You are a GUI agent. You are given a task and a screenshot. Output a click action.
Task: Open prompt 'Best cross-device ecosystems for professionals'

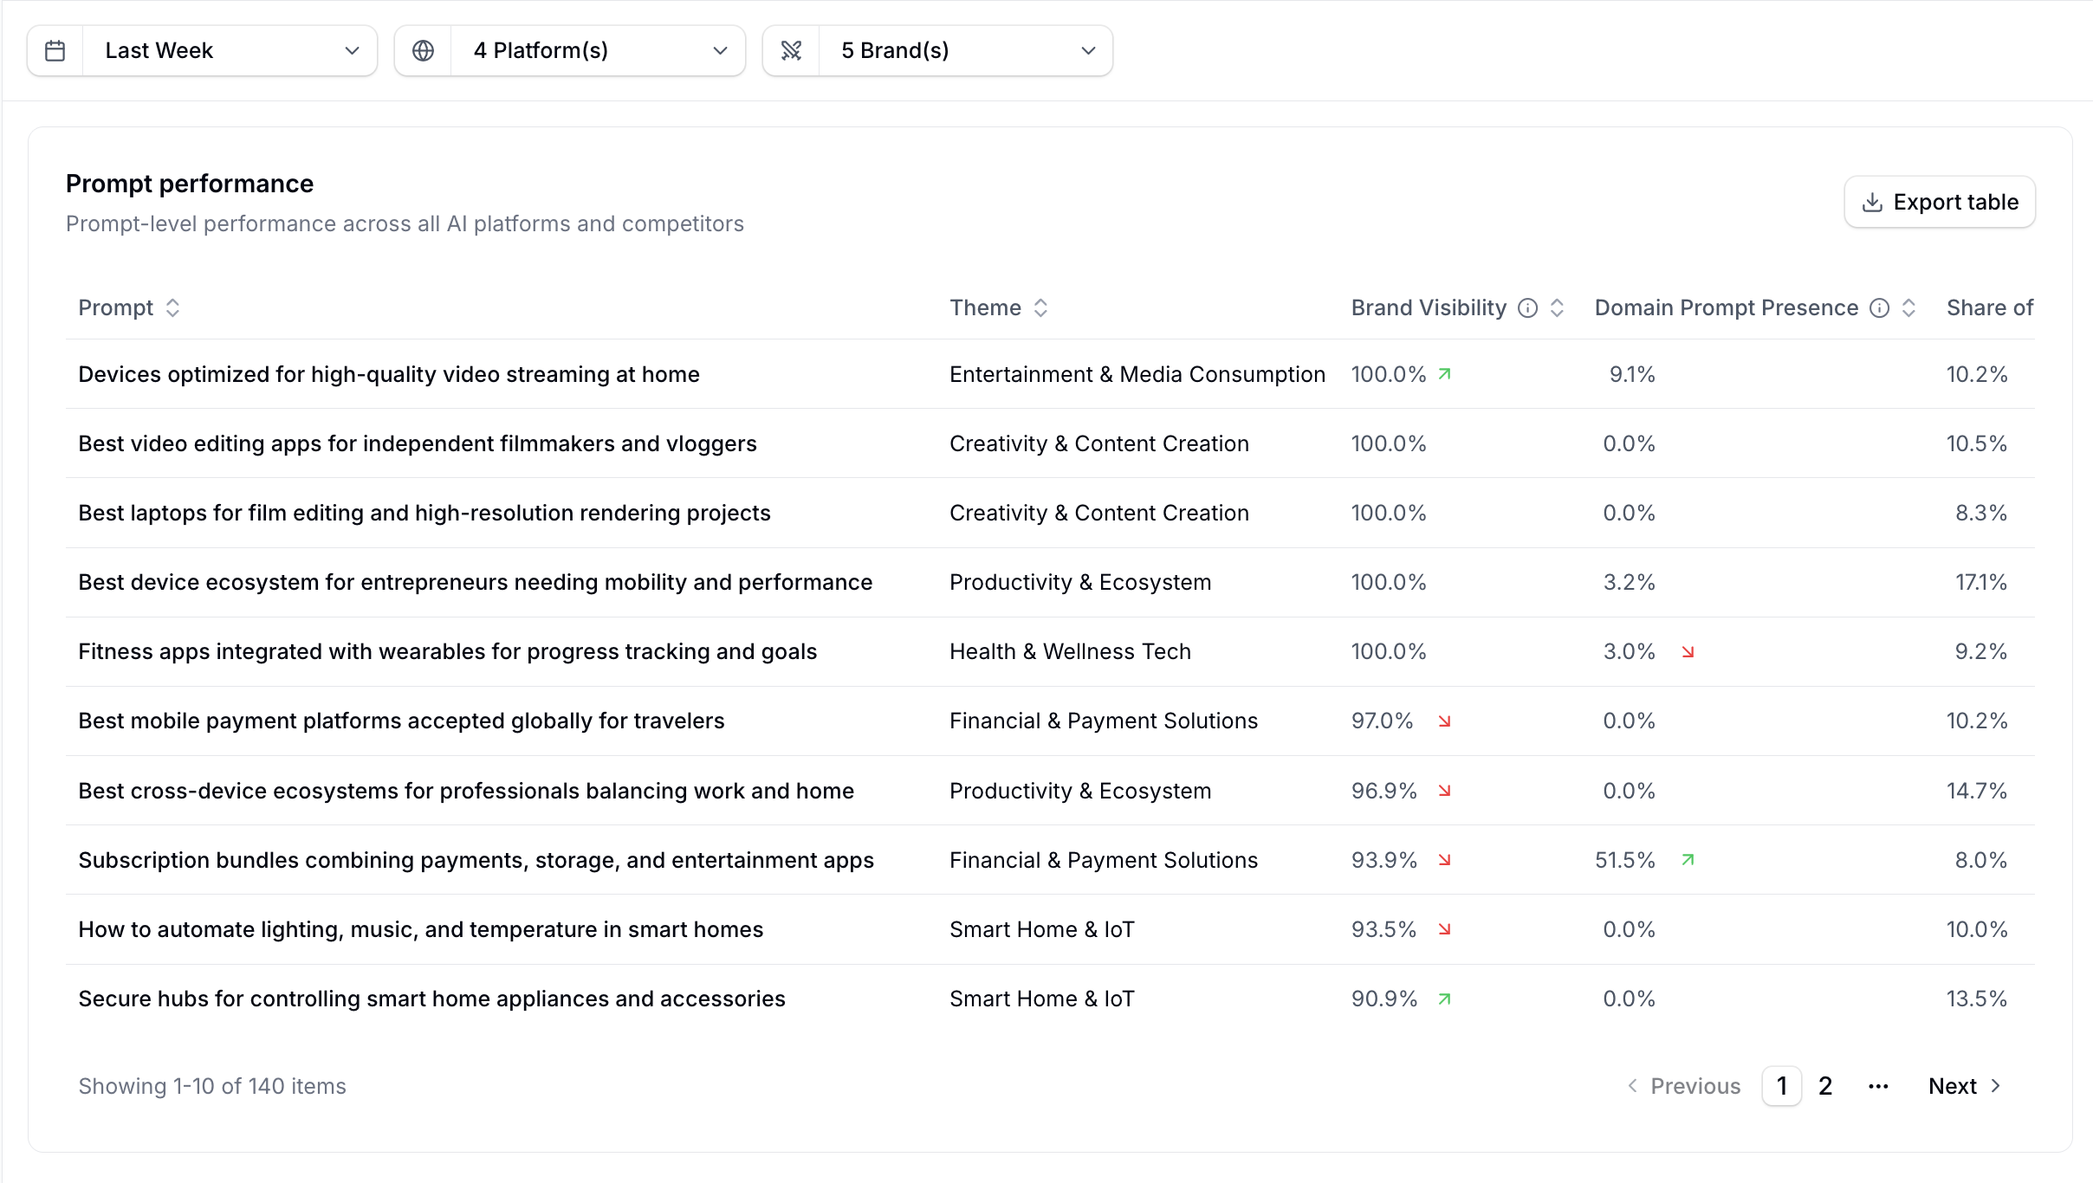pyautogui.click(x=466, y=791)
